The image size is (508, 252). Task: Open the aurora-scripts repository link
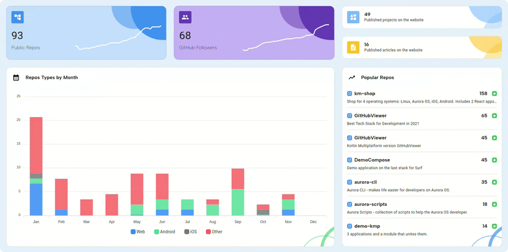pos(370,205)
